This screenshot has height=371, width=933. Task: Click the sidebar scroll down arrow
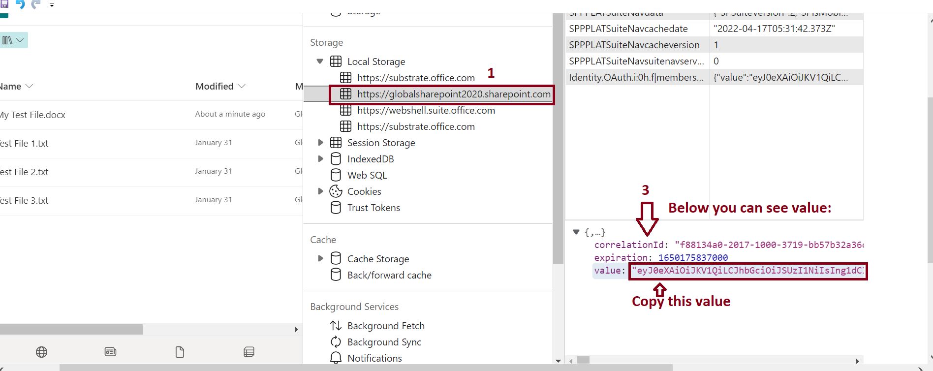[x=558, y=361]
